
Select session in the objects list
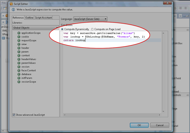click(25, 67)
